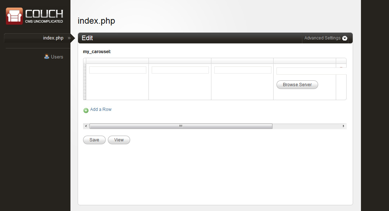This screenshot has height=211, width=389.
Task: Click the third column text field
Action: [243, 70]
